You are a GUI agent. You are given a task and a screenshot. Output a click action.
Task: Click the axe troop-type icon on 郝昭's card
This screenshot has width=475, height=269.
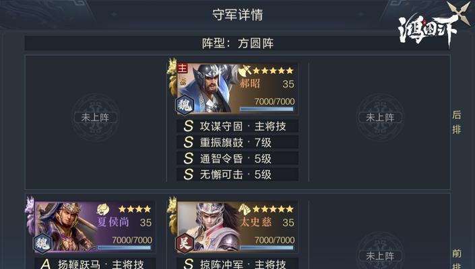coord(245,70)
